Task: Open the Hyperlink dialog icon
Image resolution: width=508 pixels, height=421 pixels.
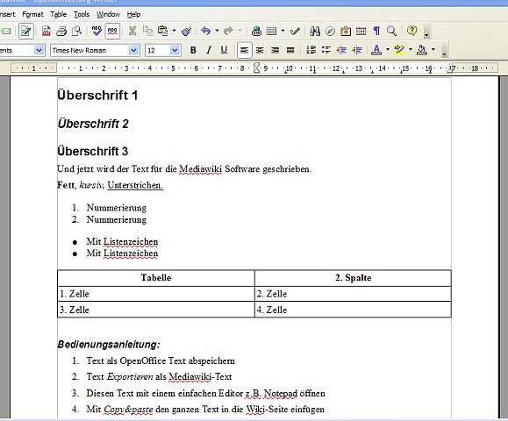Action: pyautogui.click(x=256, y=31)
